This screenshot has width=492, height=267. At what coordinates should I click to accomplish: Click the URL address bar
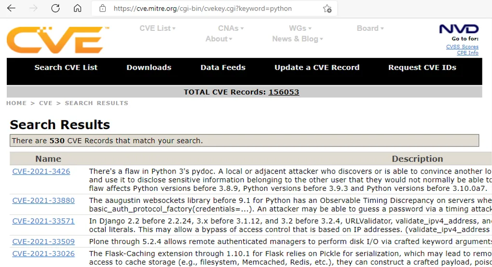click(203, 8)
